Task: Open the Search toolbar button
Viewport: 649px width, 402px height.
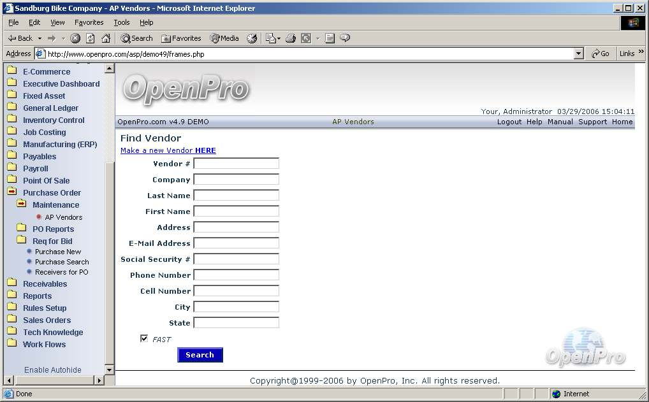Action: pos(136,38)
